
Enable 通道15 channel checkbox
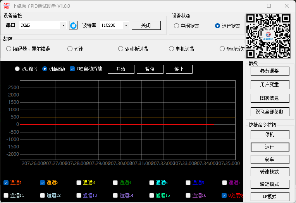pyautogui.click(x=152, y=195)
